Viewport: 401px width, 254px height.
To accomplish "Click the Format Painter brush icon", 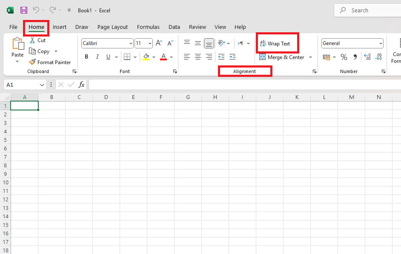I will pos(32,62).
